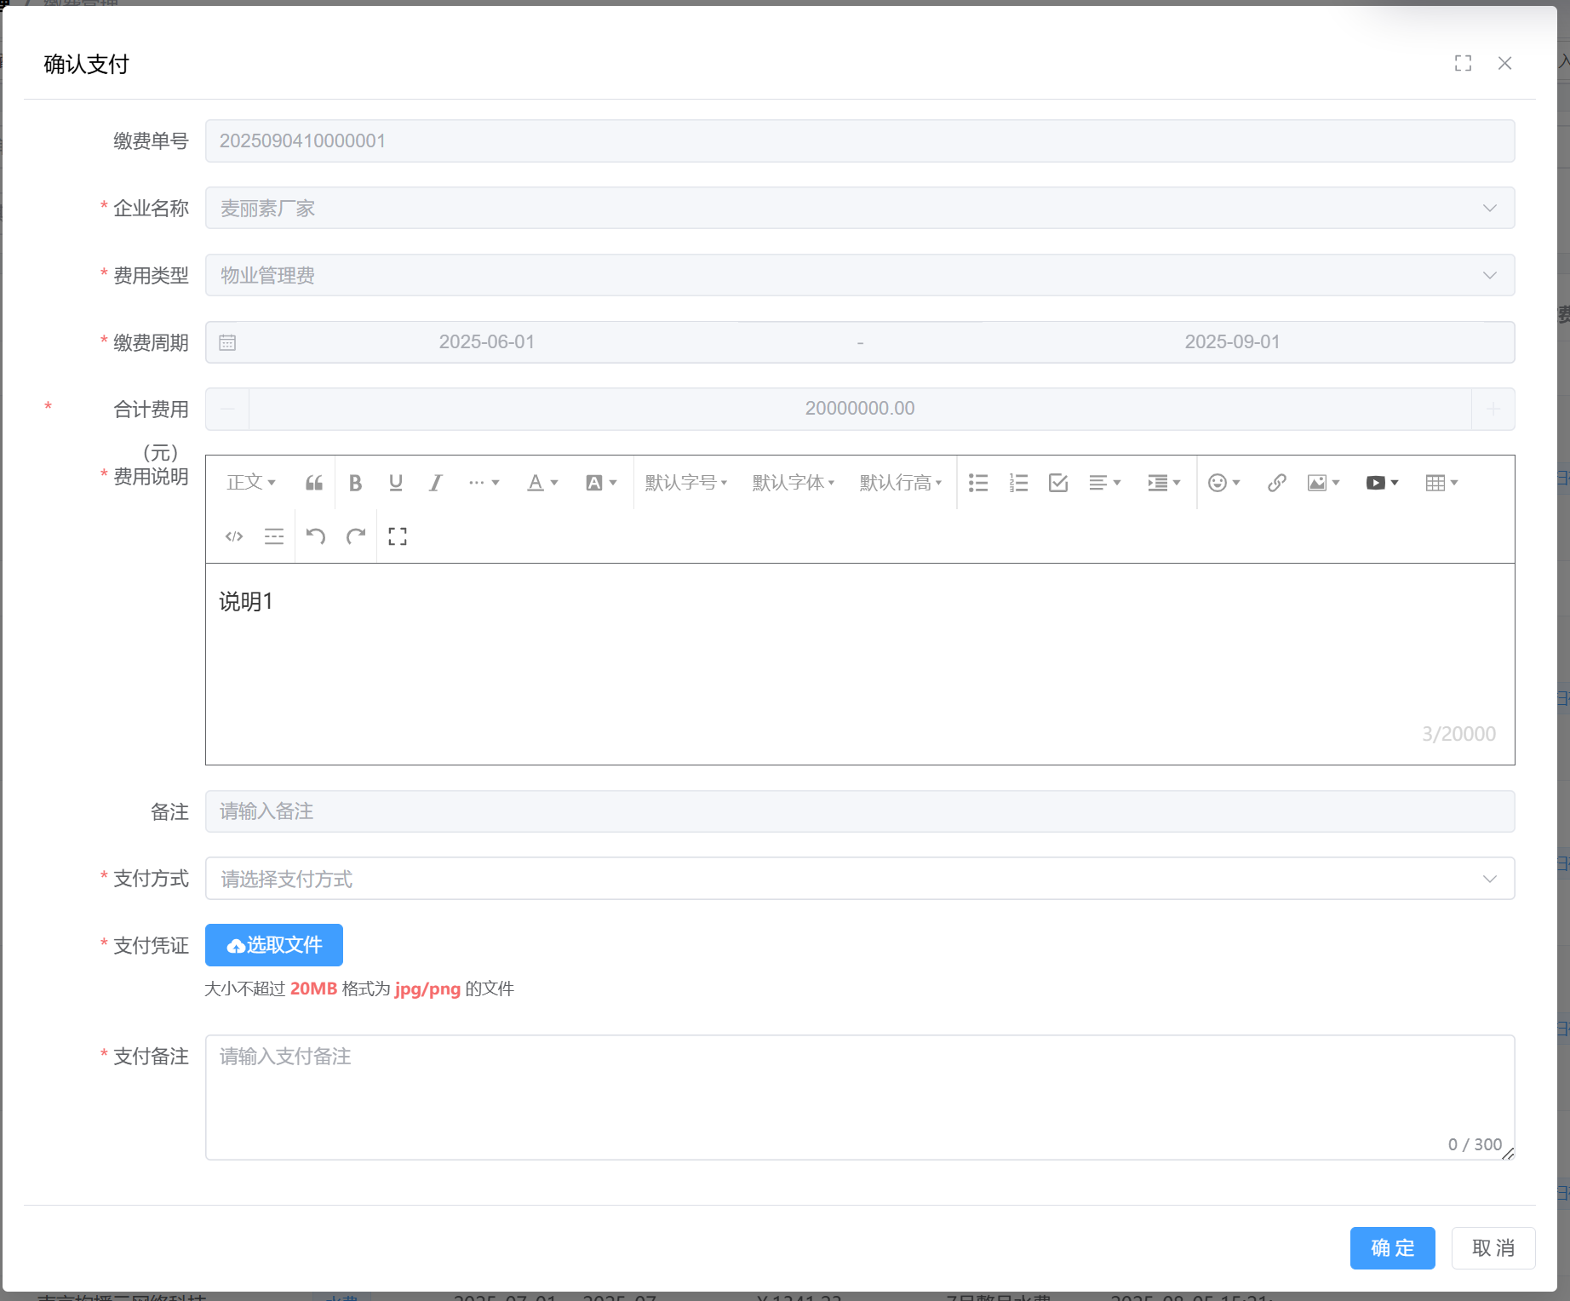Screen dimensions: 1570x1301
Task: Click 选取文件 to upload payment proof
Action: tap(274, 945)
